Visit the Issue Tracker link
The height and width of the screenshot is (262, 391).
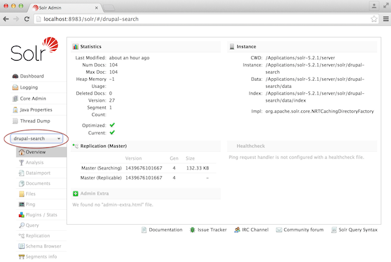click(212, 230)
